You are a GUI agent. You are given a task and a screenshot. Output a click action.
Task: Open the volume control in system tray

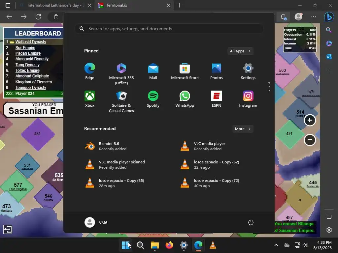pyautogui.click(x=305, y=245)
